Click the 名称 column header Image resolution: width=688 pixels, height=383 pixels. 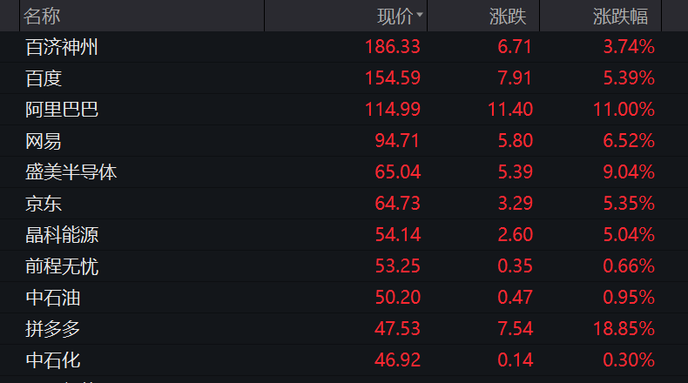coord(42,16)
